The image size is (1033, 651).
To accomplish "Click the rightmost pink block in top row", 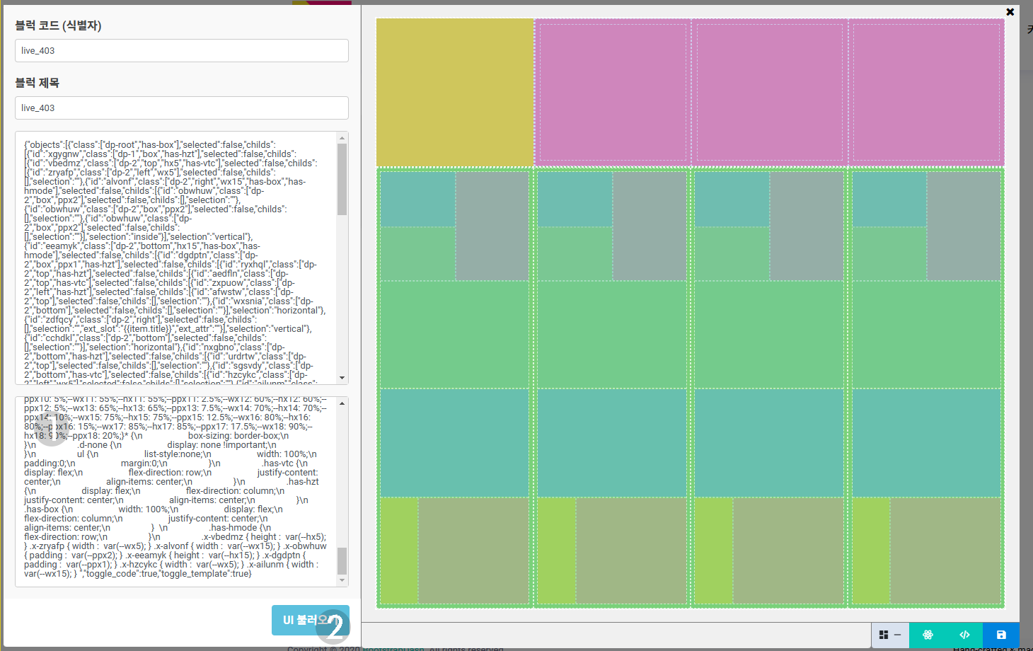I will 926,92.
